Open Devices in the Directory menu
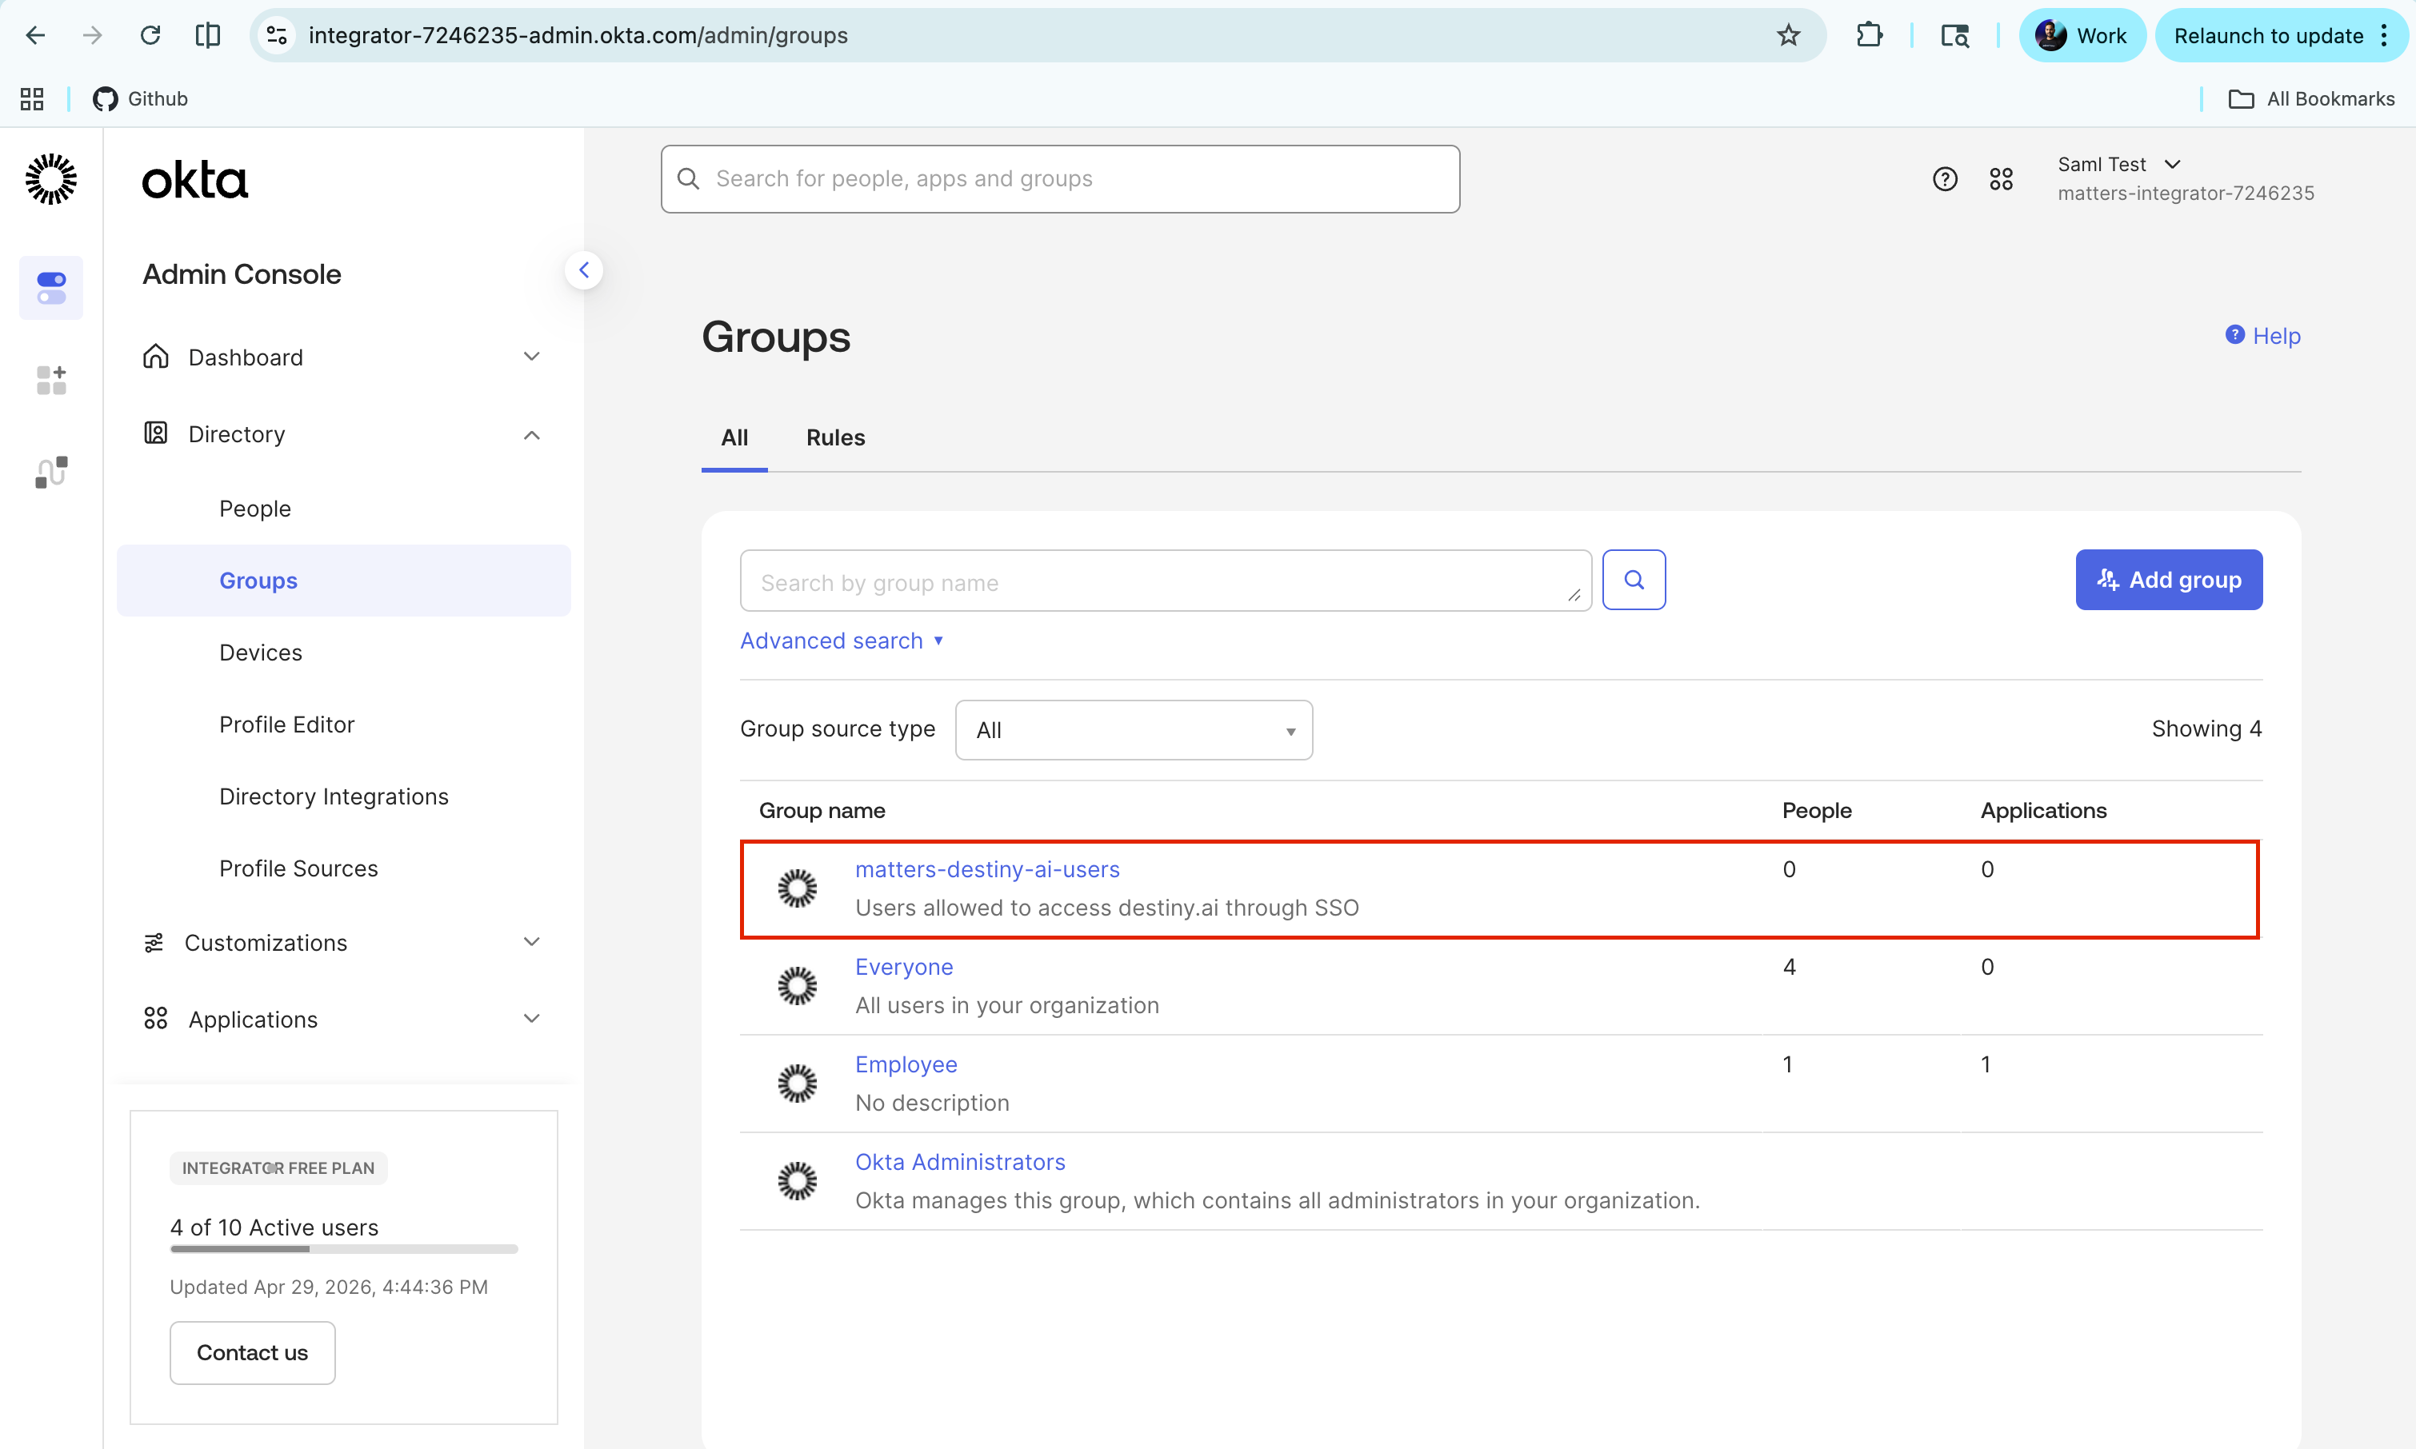The width and height of the screenshot is (2416, 1449). [261, 653]
